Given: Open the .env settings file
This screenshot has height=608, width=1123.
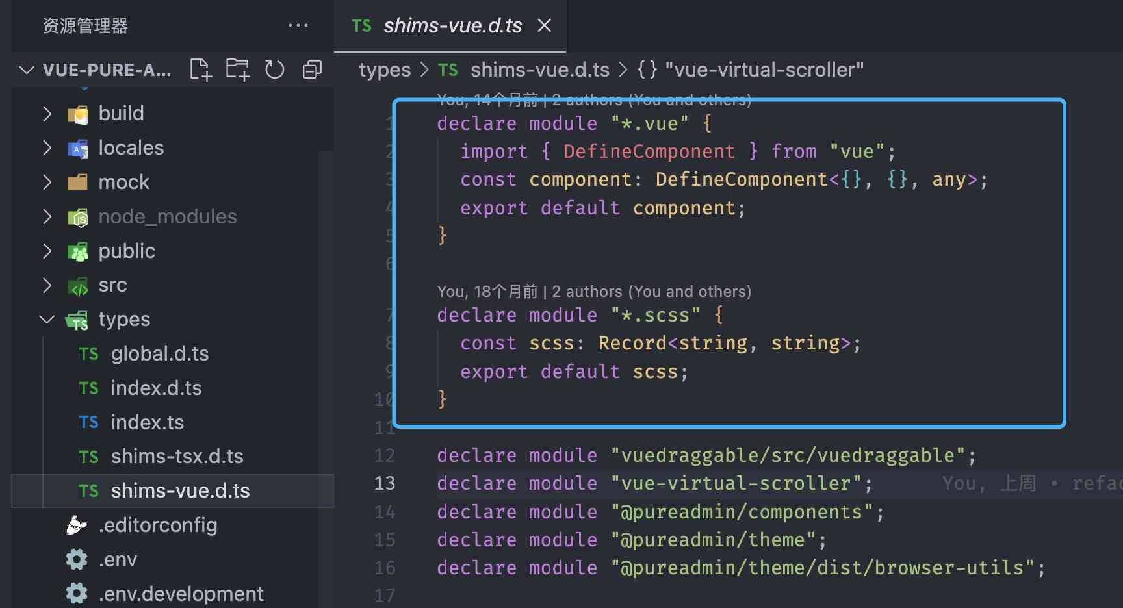Looking at the screenshot, I should 117,559.
